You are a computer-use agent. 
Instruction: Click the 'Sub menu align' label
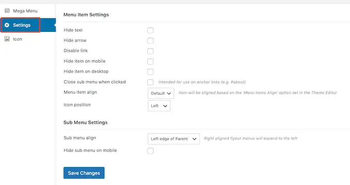pos(80,138)
